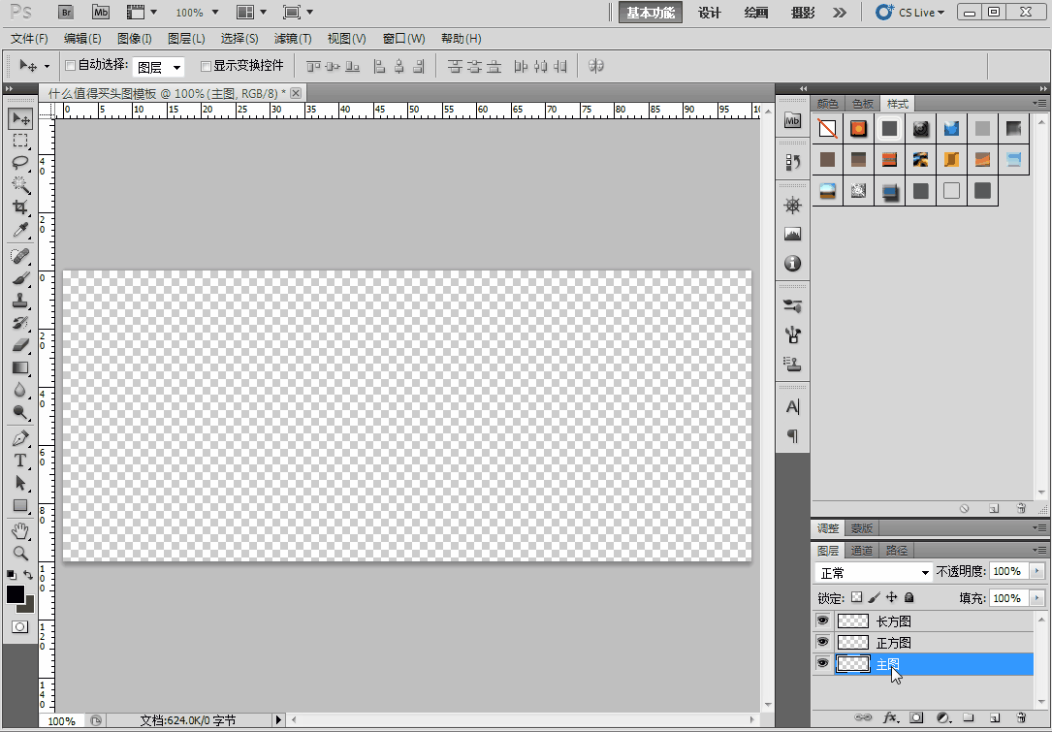Select the Rectangular Marquee tool
Screen dimensions: 1052x732
(20, 141)
